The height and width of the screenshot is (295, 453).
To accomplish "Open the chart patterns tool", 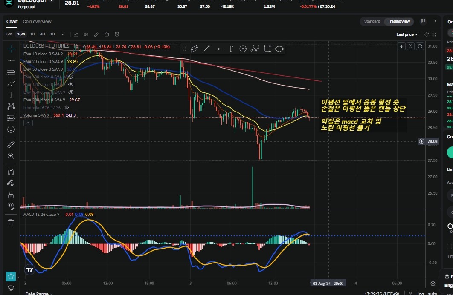I will [11, 106].
